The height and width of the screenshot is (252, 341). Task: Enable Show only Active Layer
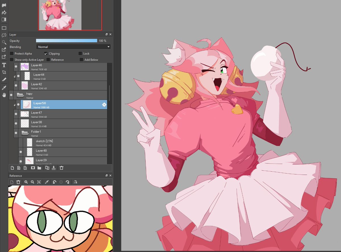point(12,60)
